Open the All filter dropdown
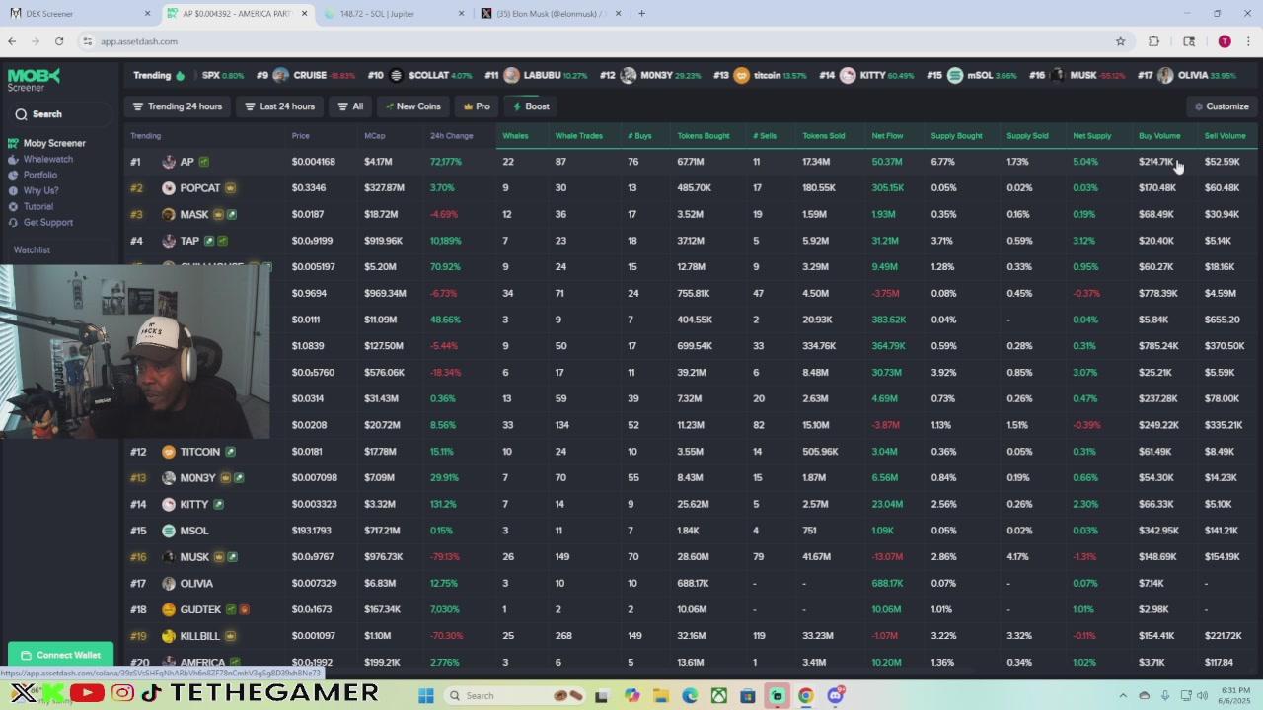 tap(350, 106)
